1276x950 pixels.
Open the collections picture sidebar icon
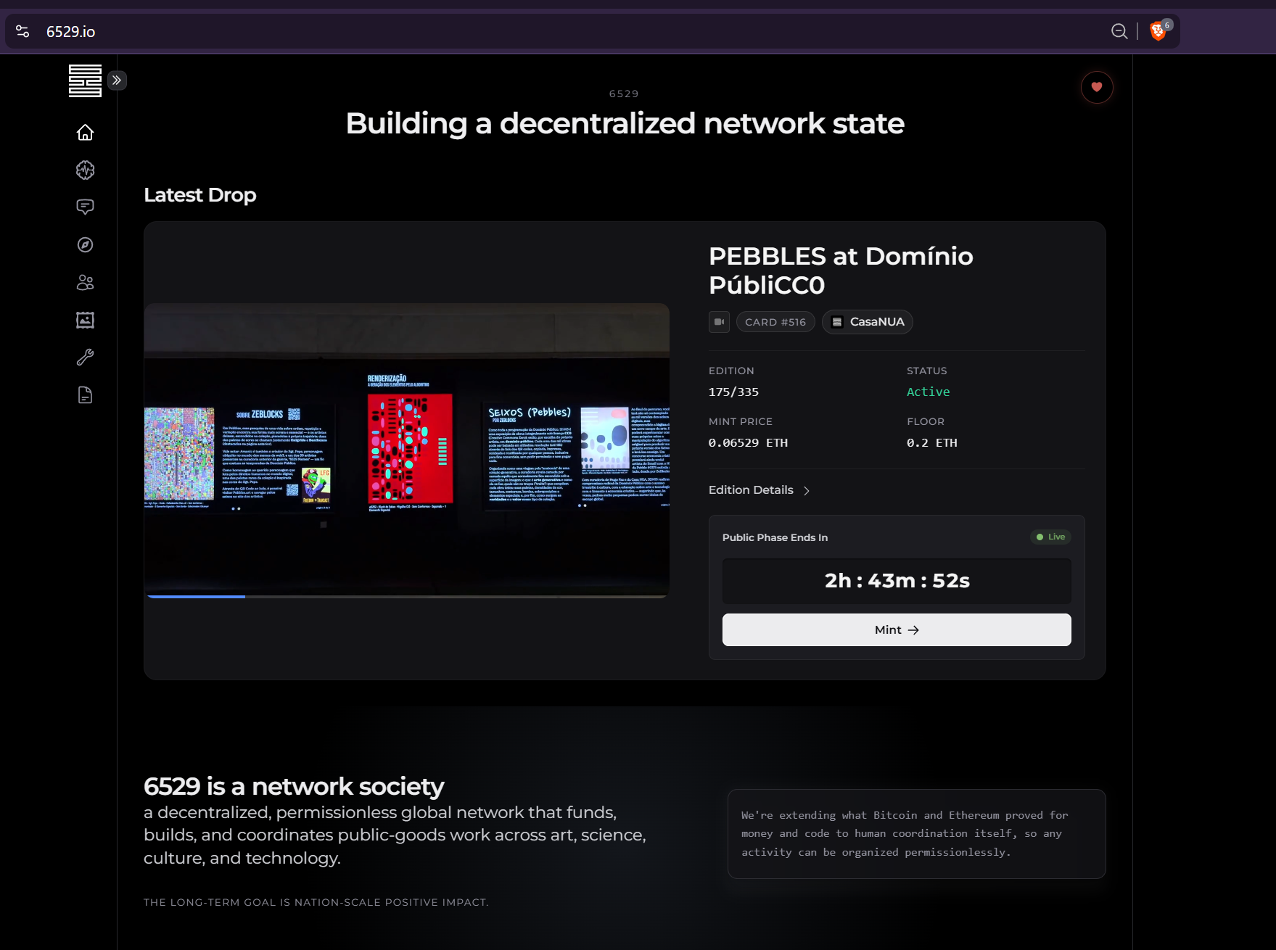click(85, 320)
